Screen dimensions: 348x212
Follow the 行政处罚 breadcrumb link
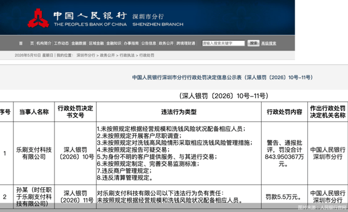pos(147,55)
